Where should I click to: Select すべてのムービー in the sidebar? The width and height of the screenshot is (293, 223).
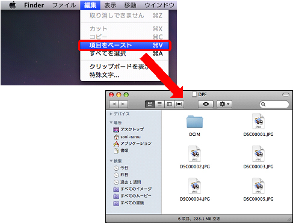click(x=132, y=196)
